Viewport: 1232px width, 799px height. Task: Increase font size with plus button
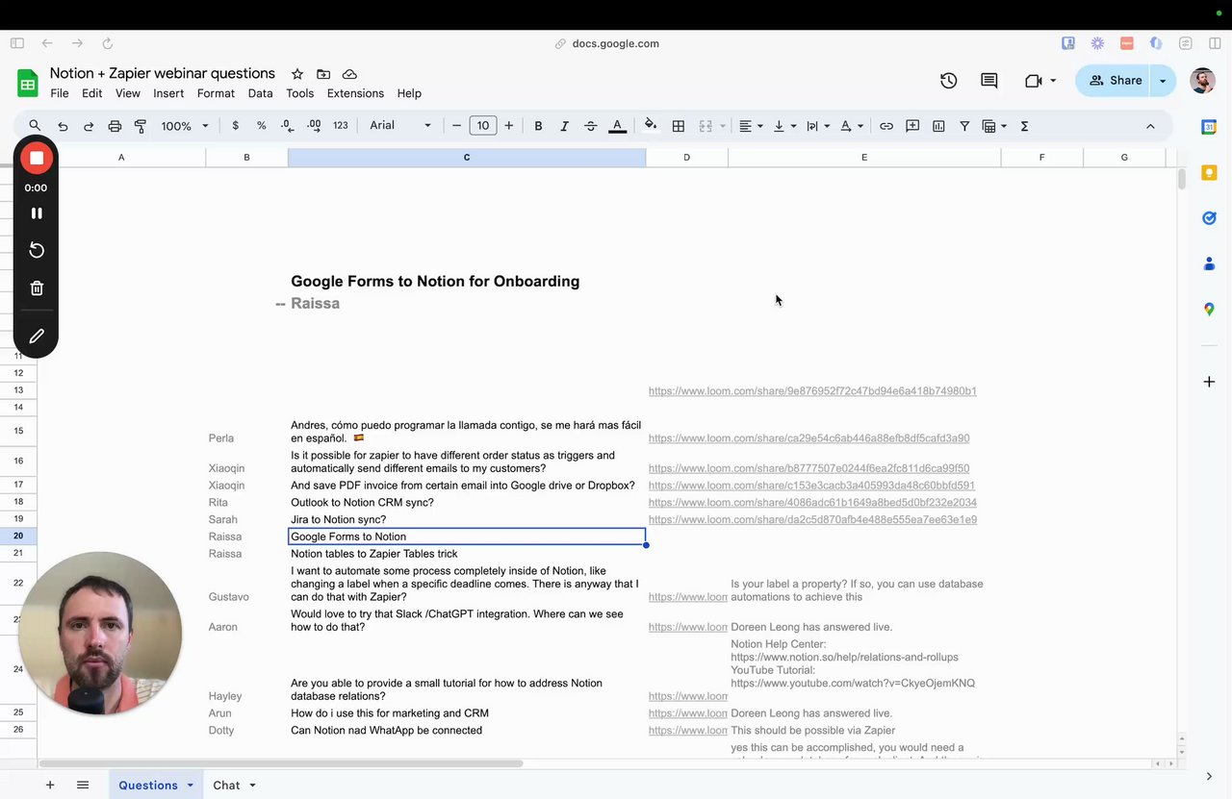[509, 126]
